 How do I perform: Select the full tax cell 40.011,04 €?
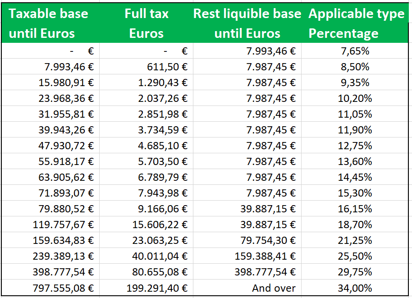(x=146, y=256)
